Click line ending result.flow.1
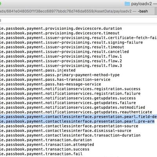Image resolution: width=157 pixels, height=157 pixels. coord(61,57)
